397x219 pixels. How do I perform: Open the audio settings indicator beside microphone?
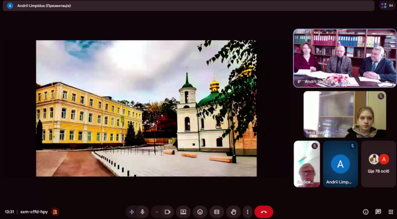pyautogui.click(x=132, y=212)
